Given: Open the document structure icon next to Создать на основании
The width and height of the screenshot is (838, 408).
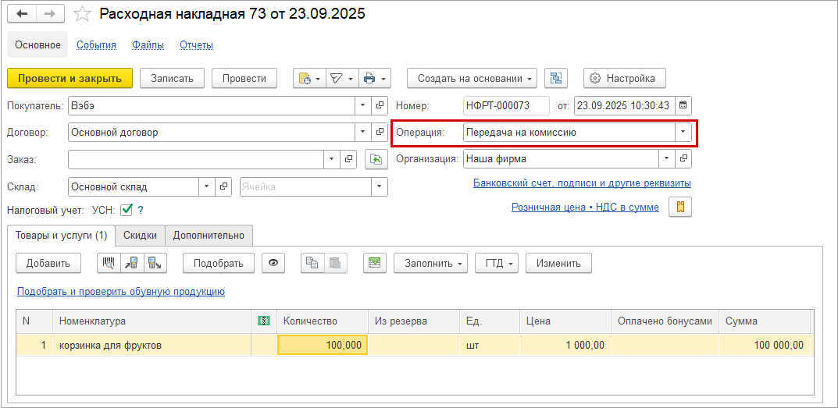Looking at the screenshot, I should [556, 79].
